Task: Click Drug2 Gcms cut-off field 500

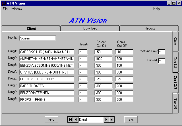Action: (124, 58)
